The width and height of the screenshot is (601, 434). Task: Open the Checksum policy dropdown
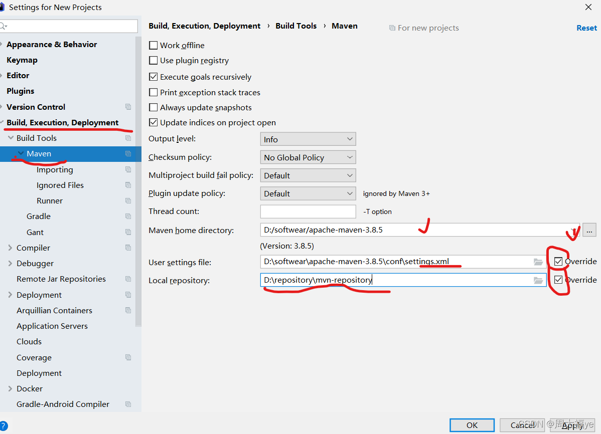coord(308,157)
